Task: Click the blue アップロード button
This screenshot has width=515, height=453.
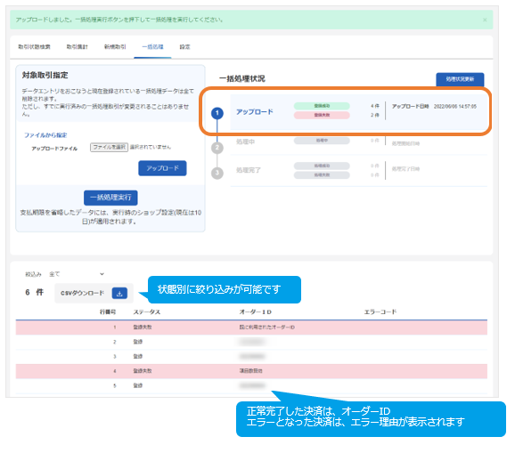Action: (x=162, y=168)
